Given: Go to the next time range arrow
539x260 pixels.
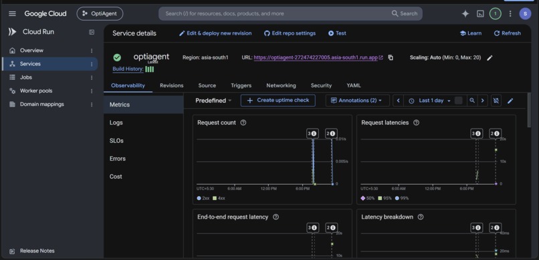Looking at the screenshot, I should 483,101.
